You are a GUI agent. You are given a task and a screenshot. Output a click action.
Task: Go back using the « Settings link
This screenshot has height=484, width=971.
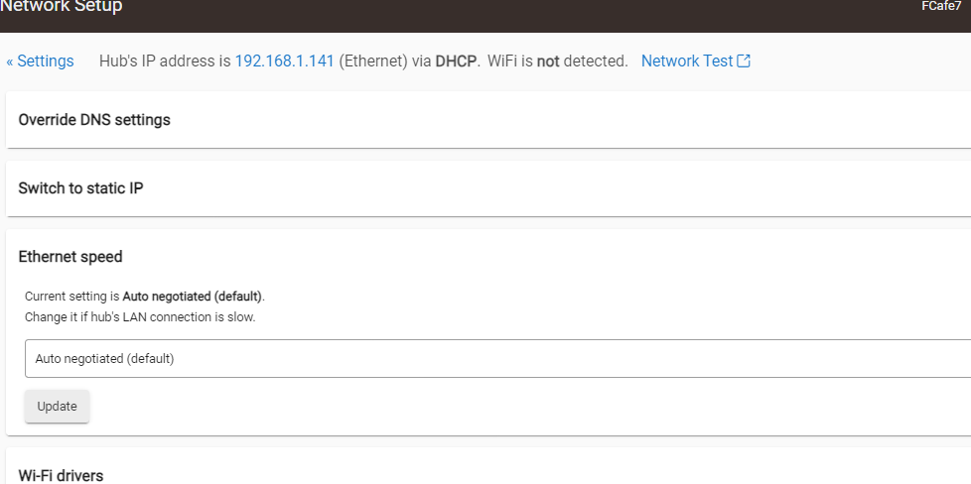pyautogui.click(x=40, y=61)
